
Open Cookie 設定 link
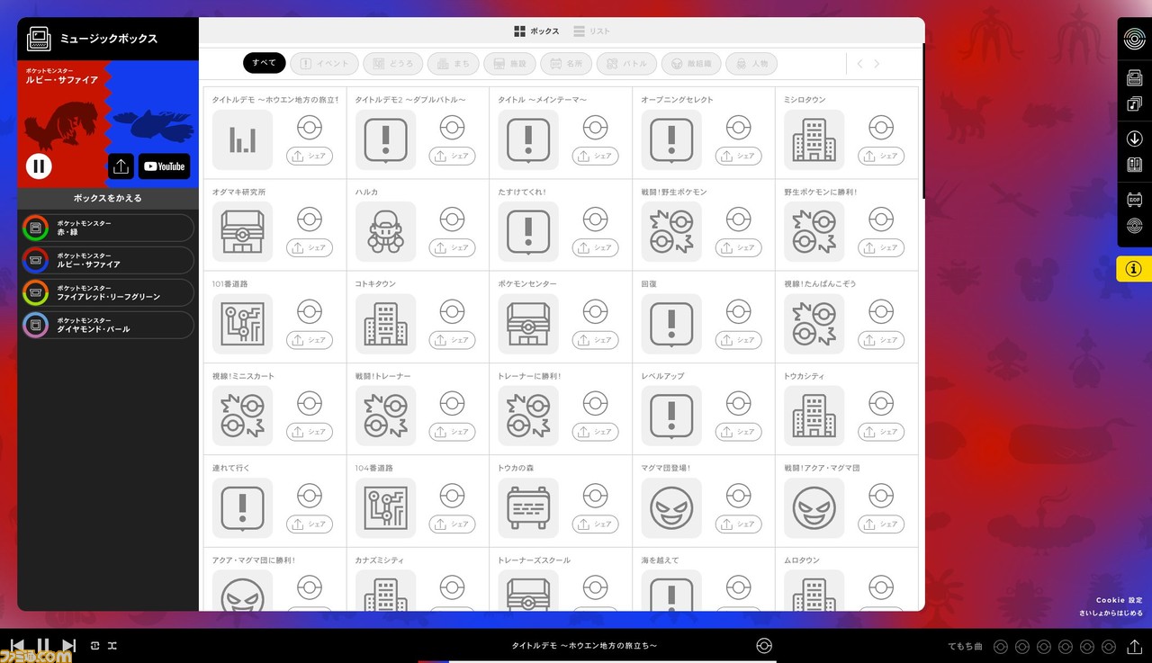(x=1119, y=600)
